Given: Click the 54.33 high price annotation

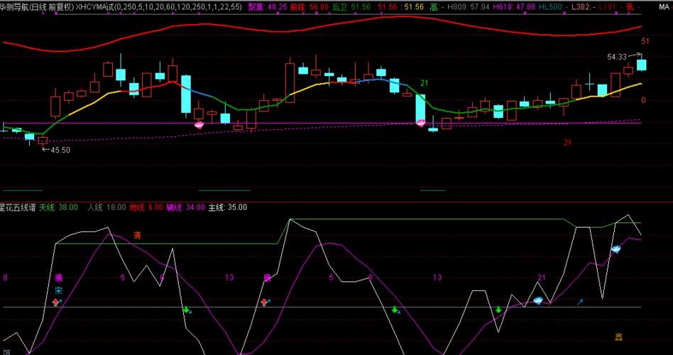Looking at the screenshot, I should (617, 57).
